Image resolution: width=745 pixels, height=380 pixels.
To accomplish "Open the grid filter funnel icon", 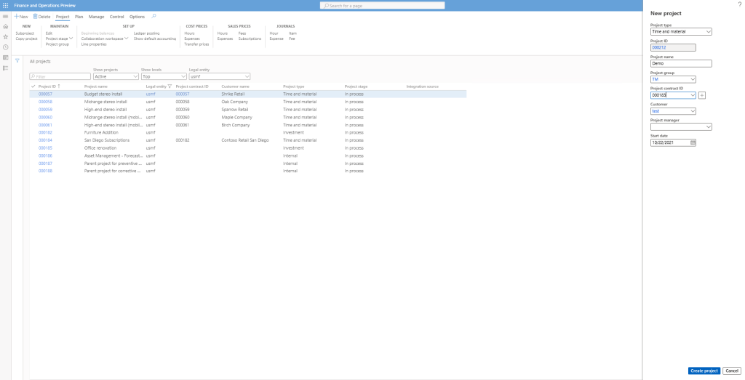I will pos(17,61).
